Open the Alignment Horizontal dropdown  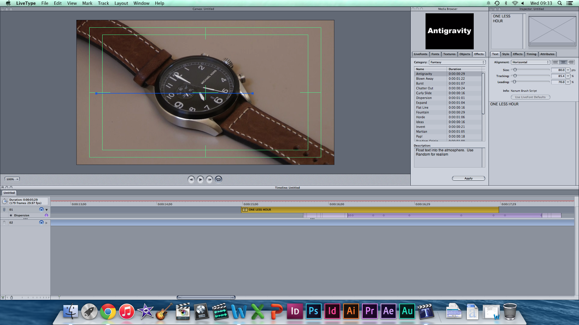pyautogui.click(x=531, y=62)
